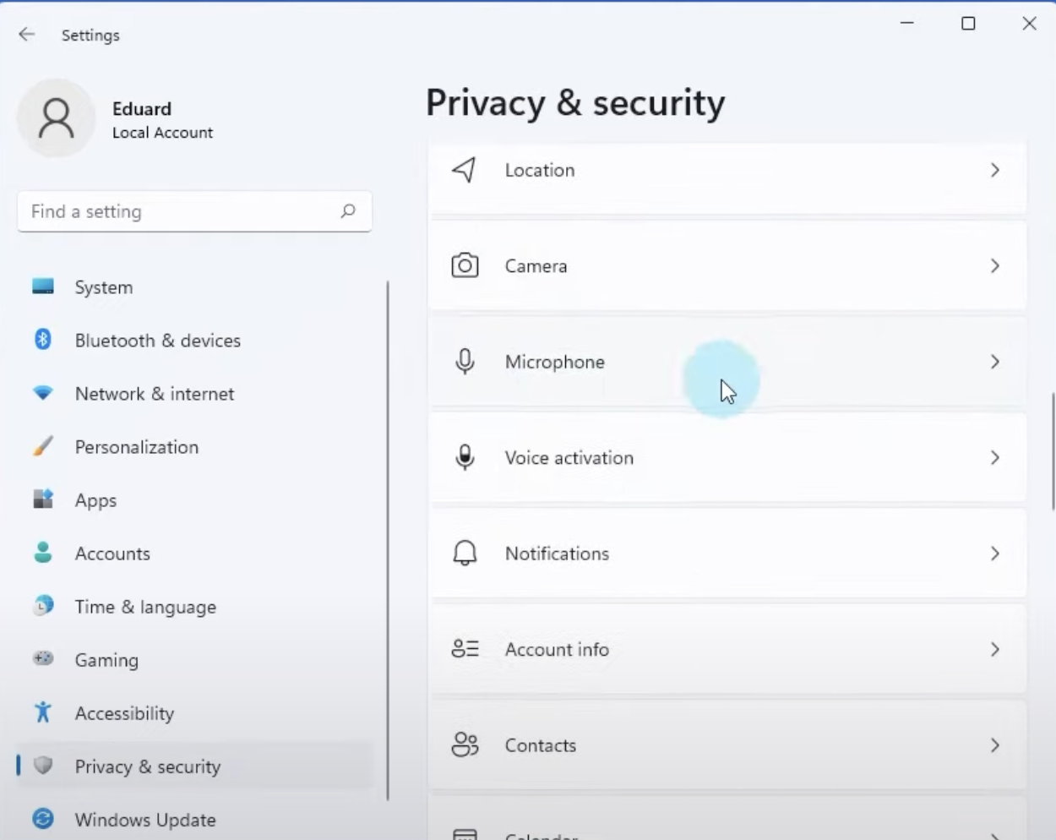Open Account info chevron arrow
The image size is (1056, 840).
pyautogui.click(x=995, y=649)
